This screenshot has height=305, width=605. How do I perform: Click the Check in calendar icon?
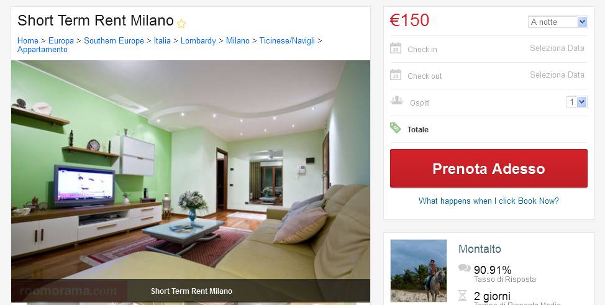click(396, 48)
